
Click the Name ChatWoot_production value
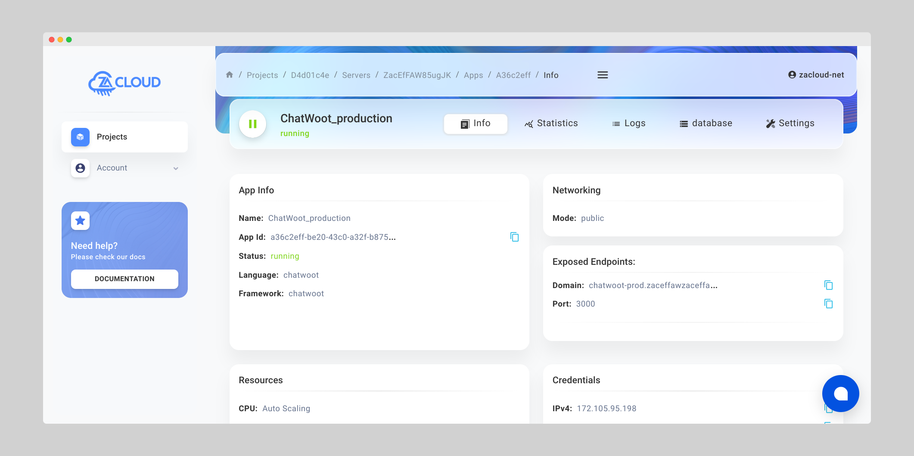tap(309, 218)
